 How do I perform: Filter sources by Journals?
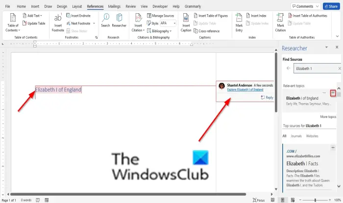coord(296,136)
